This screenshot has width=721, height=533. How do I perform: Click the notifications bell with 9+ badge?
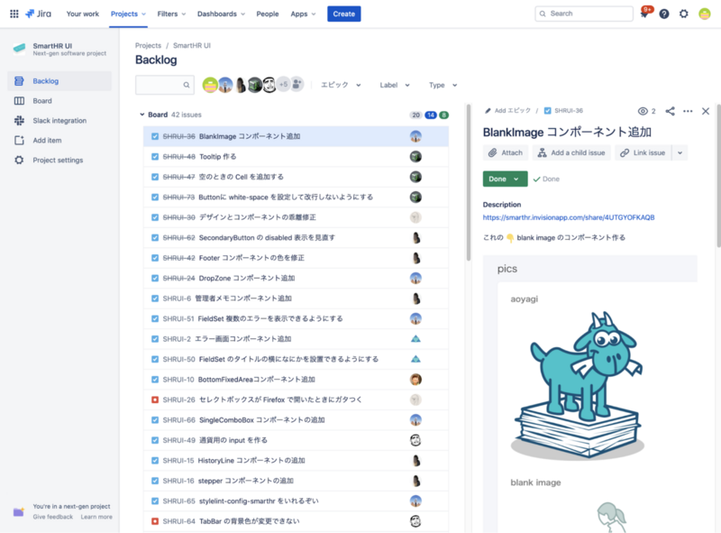pyautogui.click(x=643, y=14)
